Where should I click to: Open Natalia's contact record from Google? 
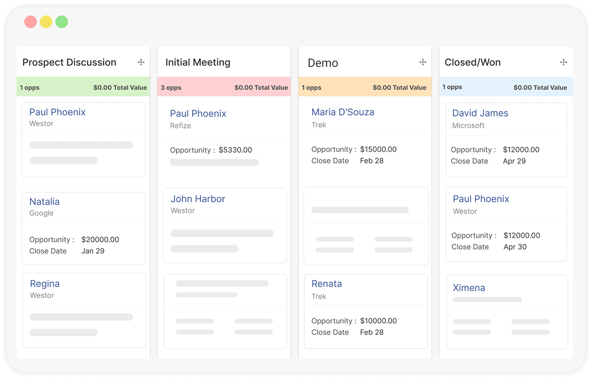click(x=44, y=202)
